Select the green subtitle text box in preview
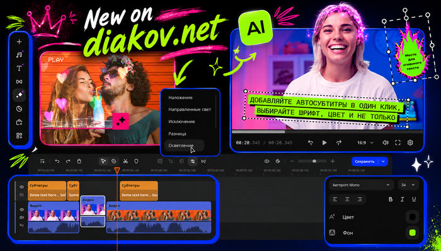441x251 pixels. (327, 108)
